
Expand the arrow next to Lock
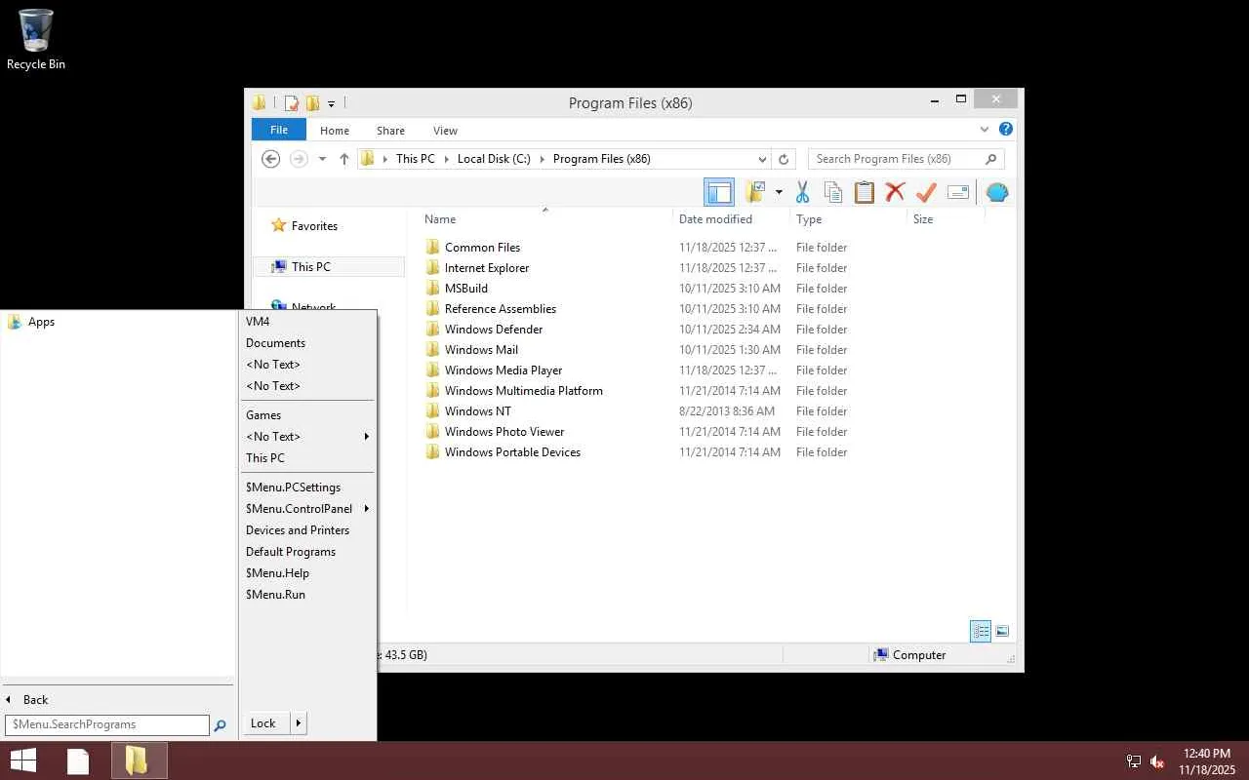pos(299,723)
